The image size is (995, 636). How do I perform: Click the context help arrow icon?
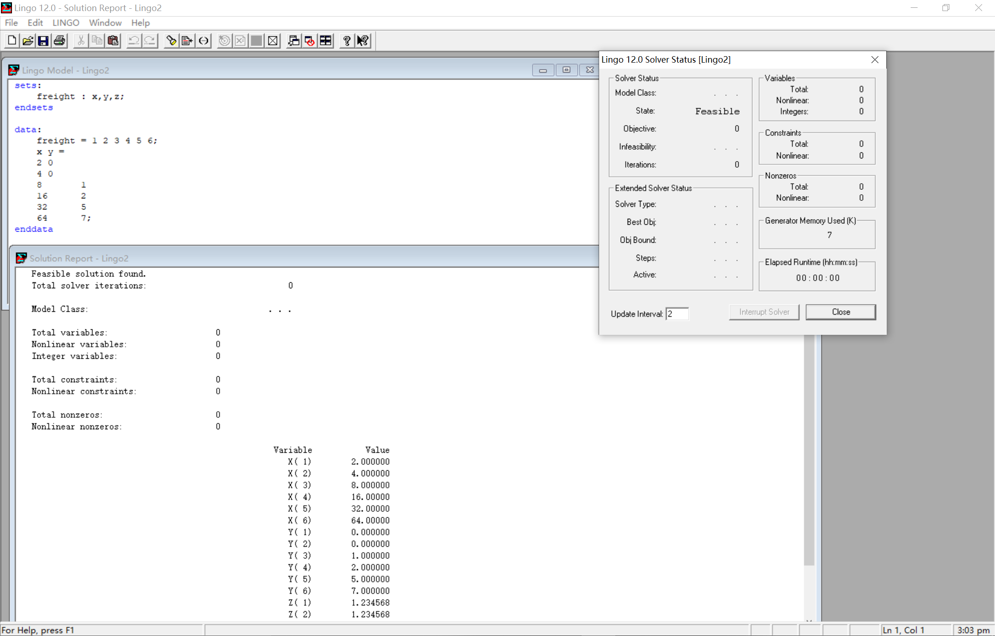(x=363, y=41)
